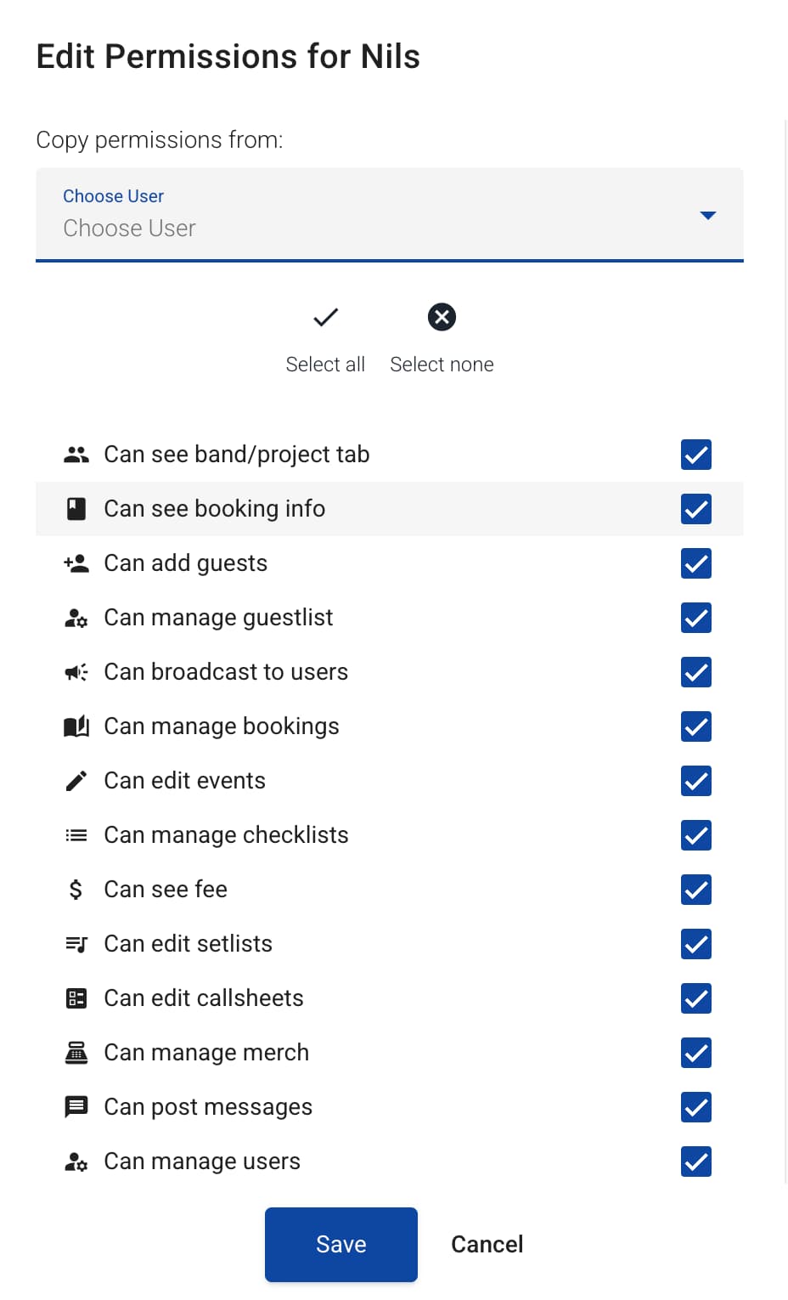This screenshot has height=1300, width=788.
Task: Click the cash register icon for merch
Action: click(x=76, y=1053)
